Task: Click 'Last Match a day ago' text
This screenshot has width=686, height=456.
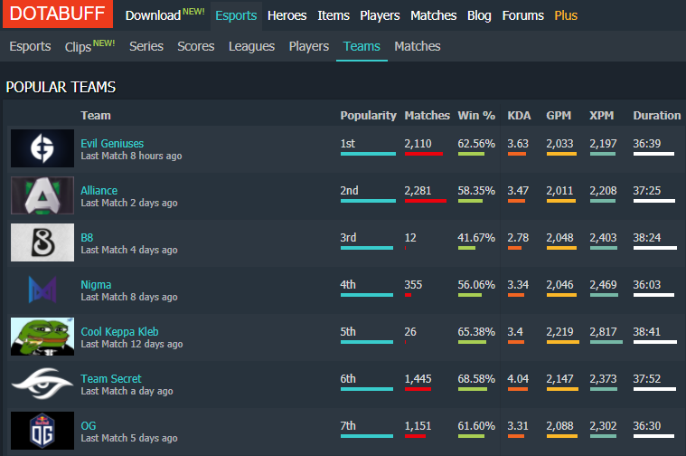Action: [x=127, y=391]
